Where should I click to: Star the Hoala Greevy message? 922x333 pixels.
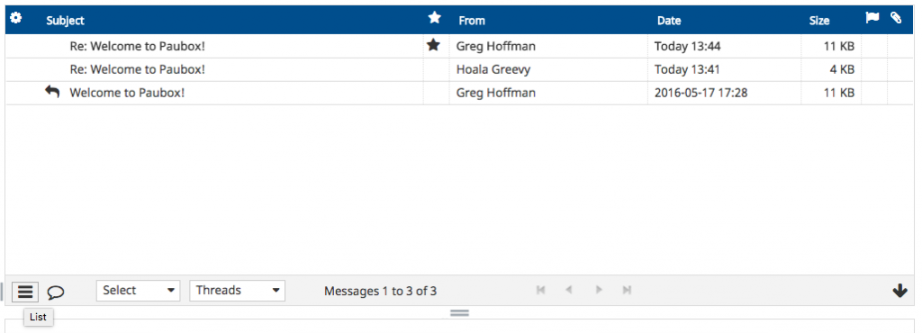[x=436, y=69]
